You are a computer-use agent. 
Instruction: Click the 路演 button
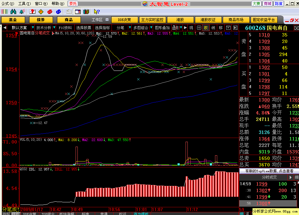pos(279,4)
